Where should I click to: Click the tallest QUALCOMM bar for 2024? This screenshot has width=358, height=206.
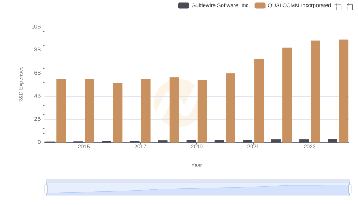coord(344,91)
